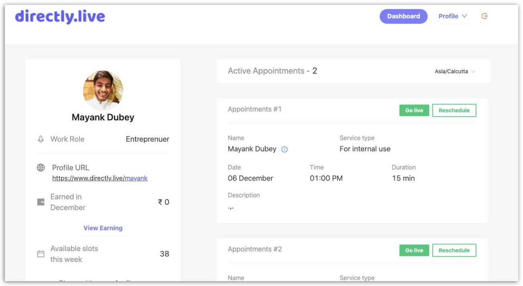Click Go live for Appointments #1
523x286 pixels.
tap(414, 110)
